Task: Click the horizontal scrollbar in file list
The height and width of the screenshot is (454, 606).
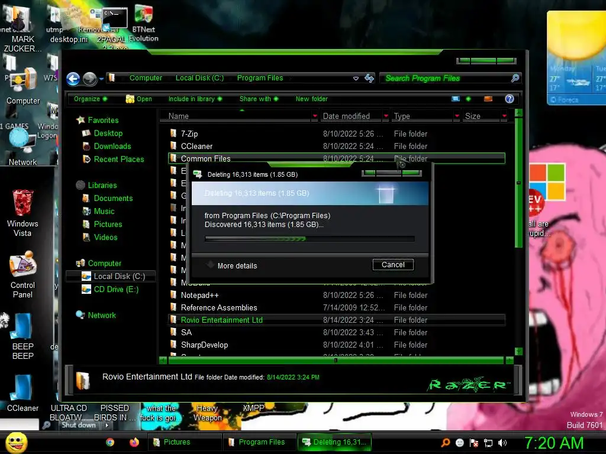Action: click(336, 361)
